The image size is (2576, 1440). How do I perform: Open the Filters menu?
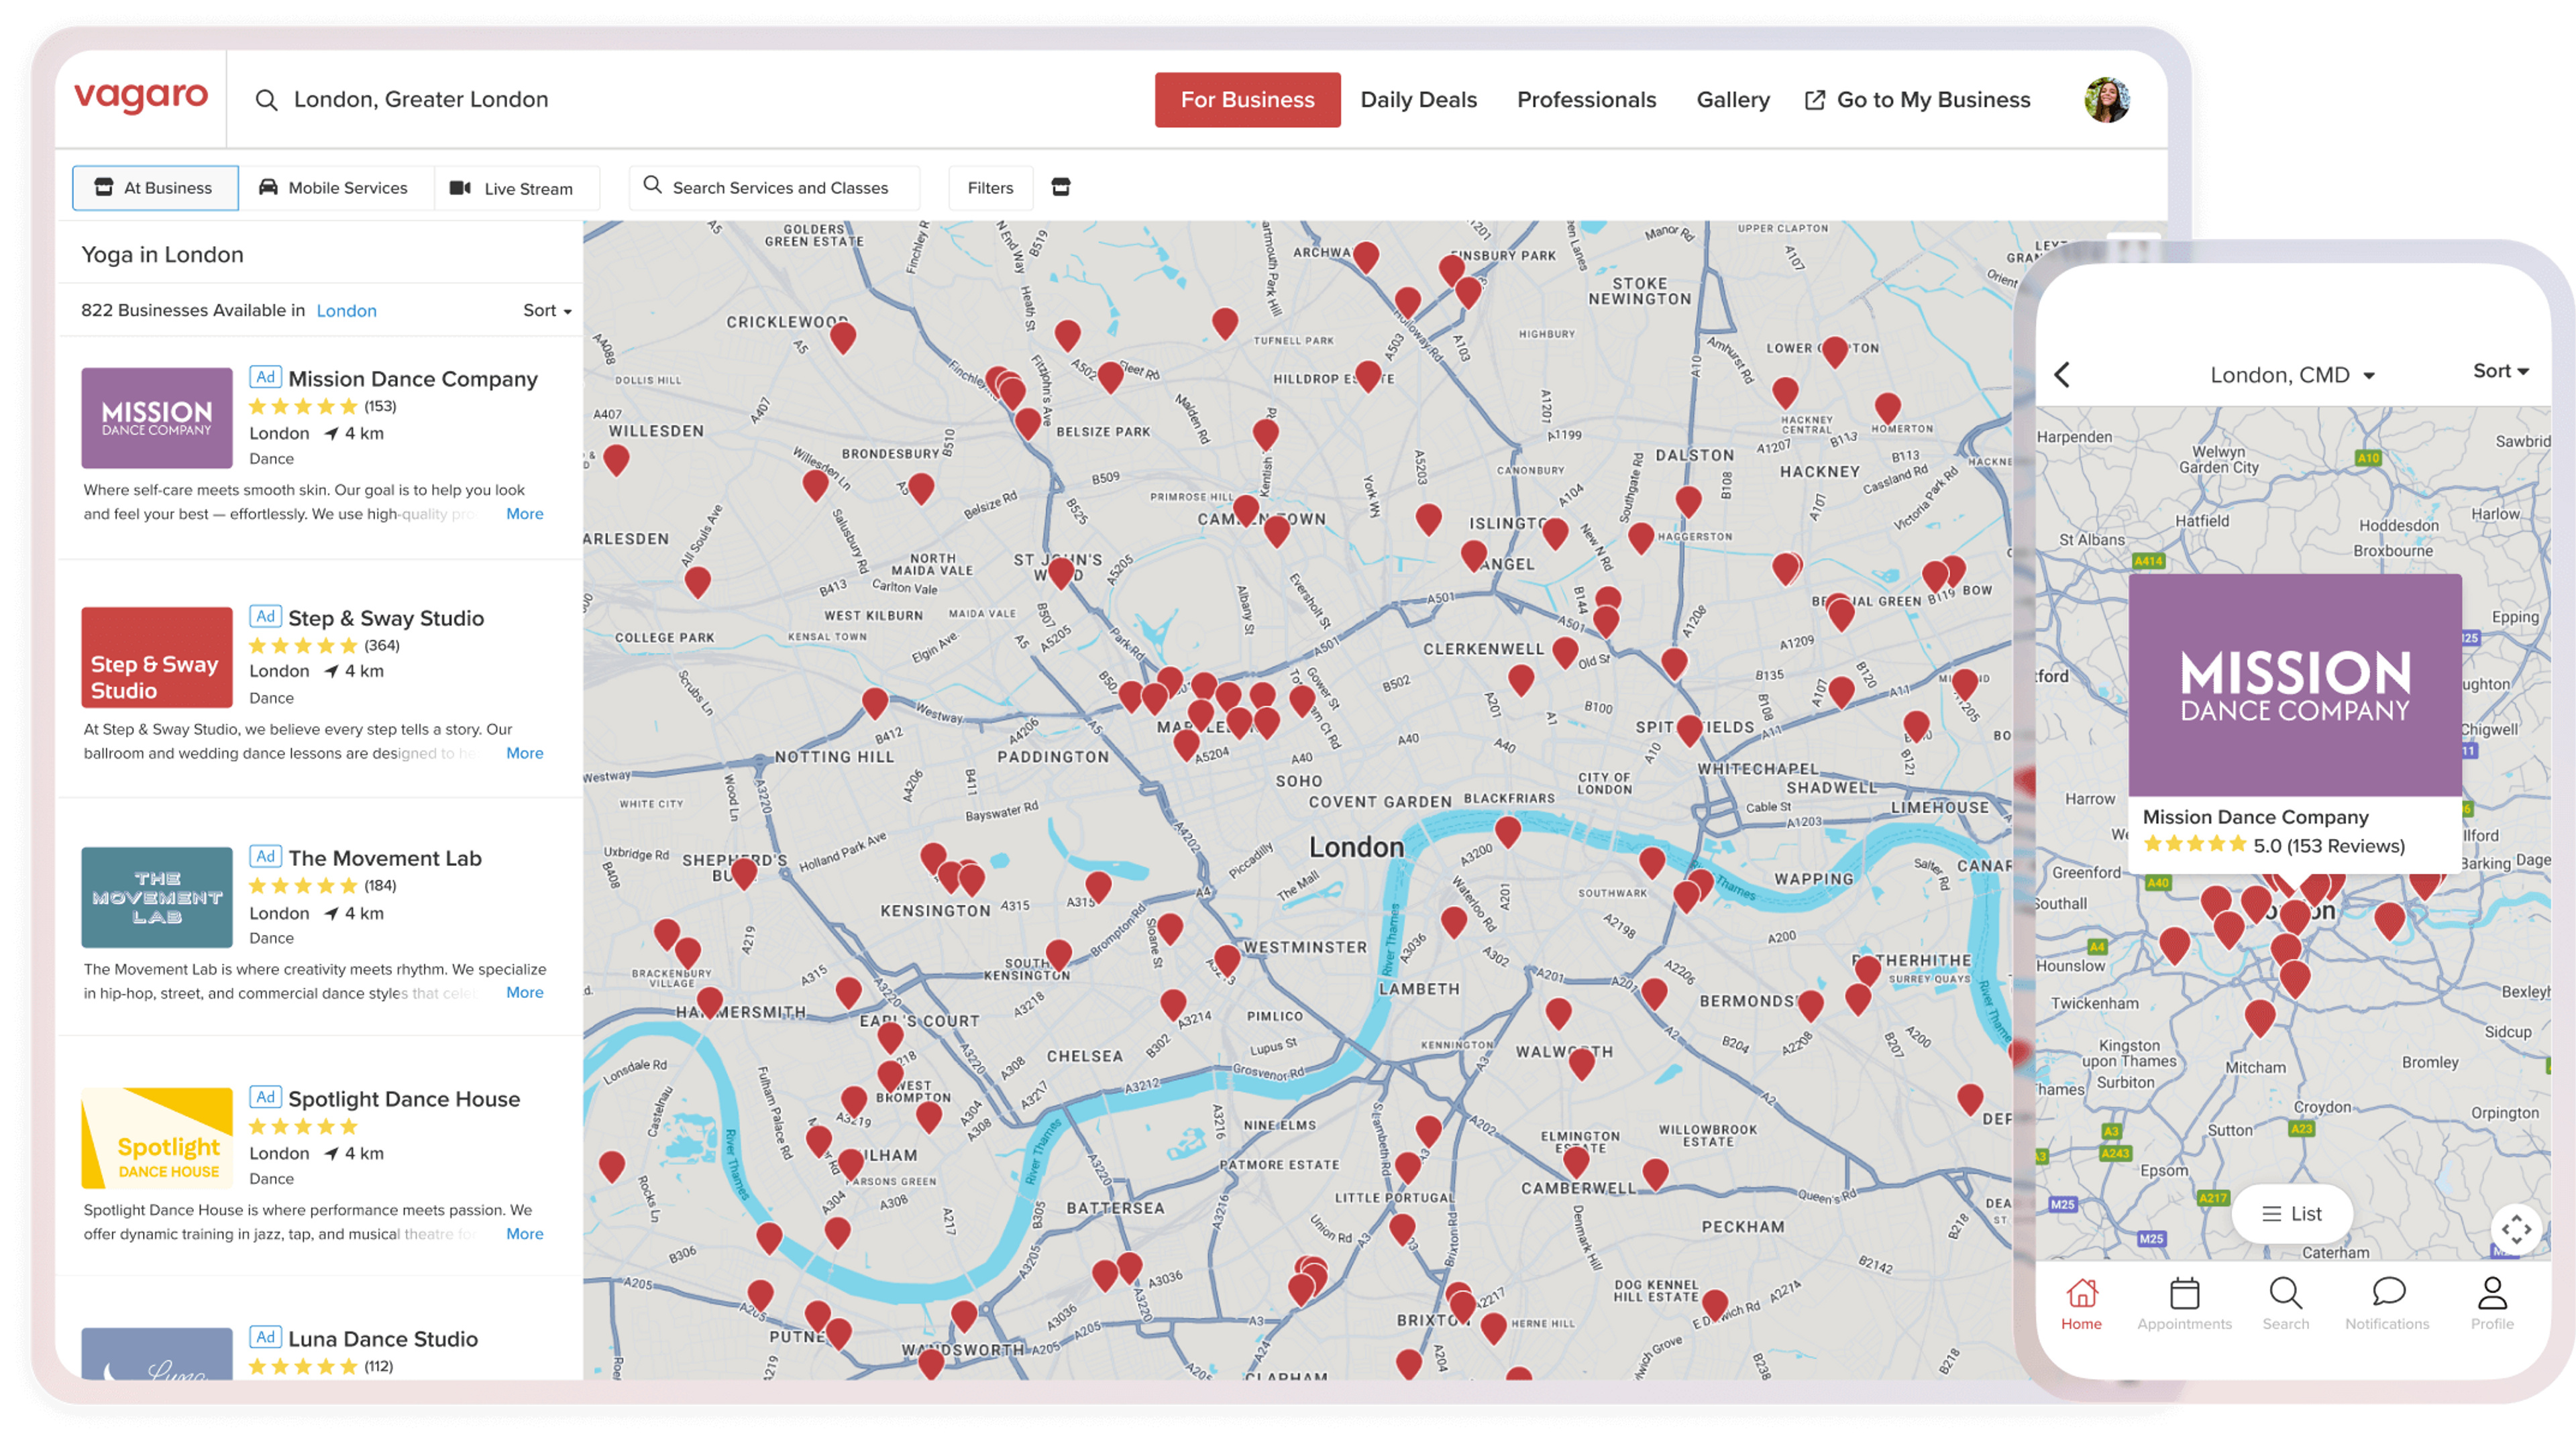990,188
